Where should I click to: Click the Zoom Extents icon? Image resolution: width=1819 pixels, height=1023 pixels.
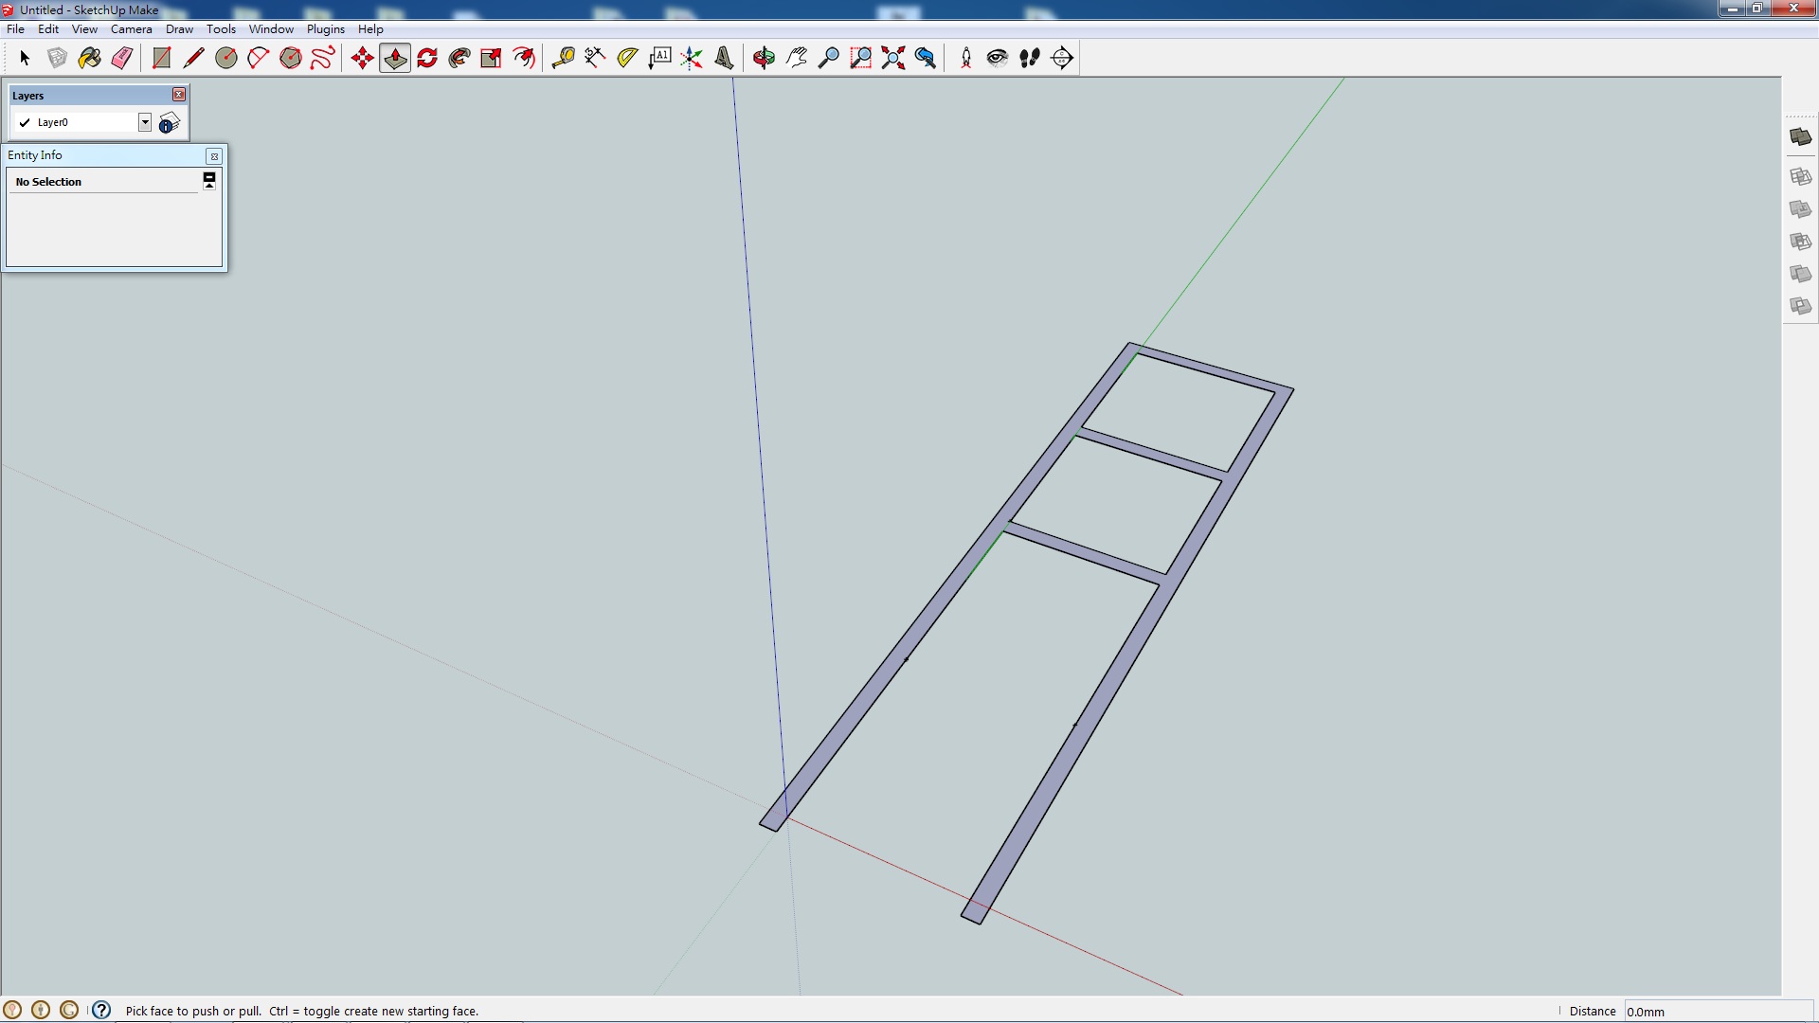click(892, 58)
